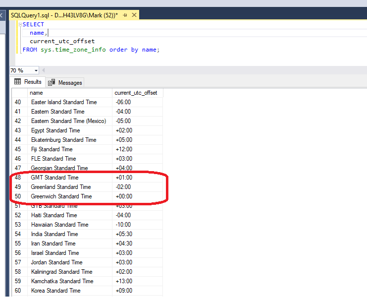367x305 pixels.
Task: Open the 70 % zoom dropdown
Action: 36,70
